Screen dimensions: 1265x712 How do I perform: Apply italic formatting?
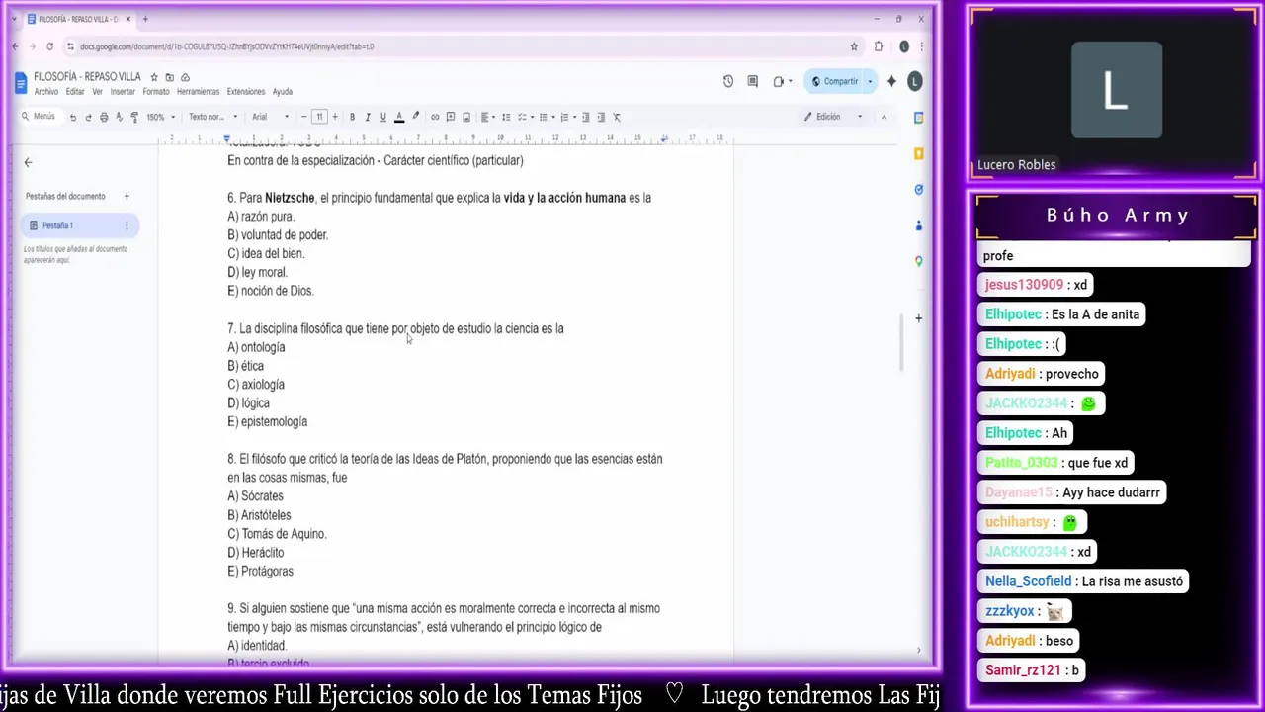368,117
